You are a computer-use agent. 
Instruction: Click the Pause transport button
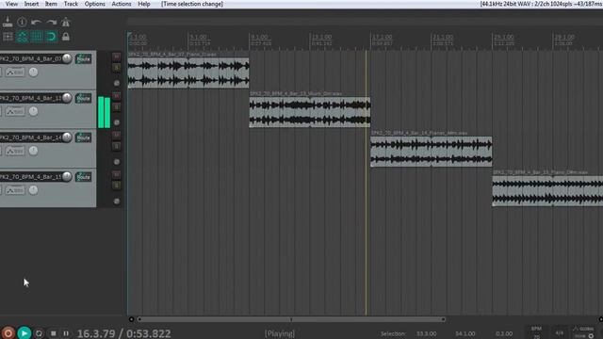tap(66, 333)
